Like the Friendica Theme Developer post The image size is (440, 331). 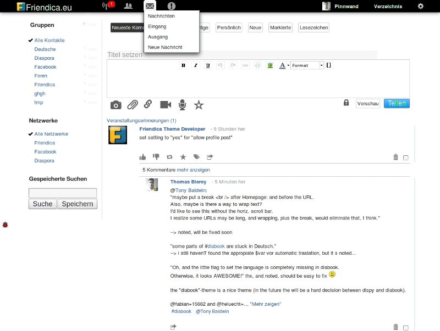point(142,157)
